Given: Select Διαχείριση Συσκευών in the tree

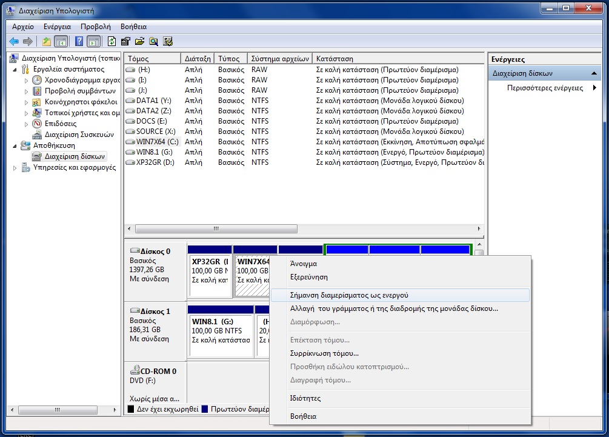Looking at the screenshot, I should 79,135.
